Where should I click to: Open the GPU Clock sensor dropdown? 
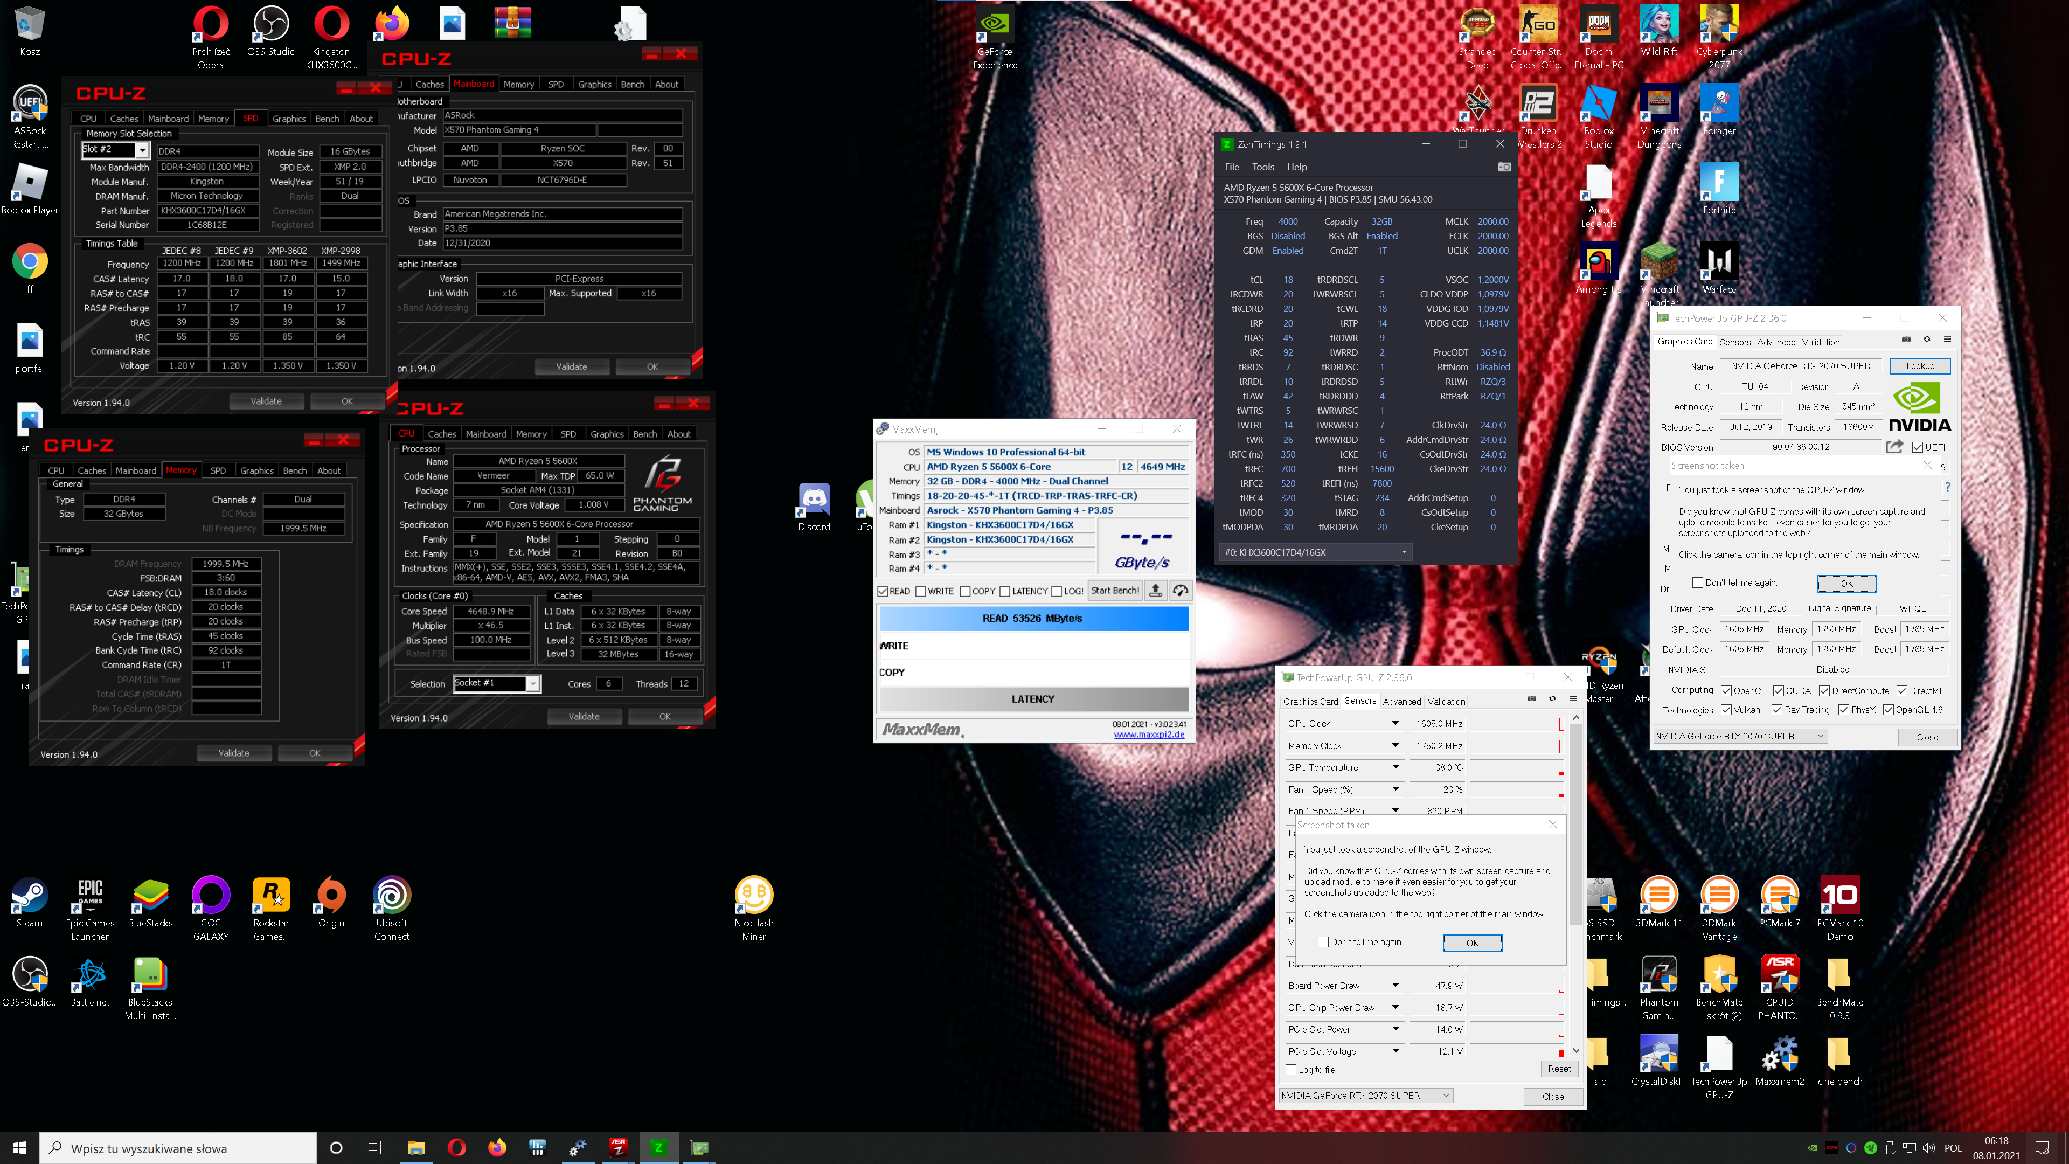(x=1395, y=723)
